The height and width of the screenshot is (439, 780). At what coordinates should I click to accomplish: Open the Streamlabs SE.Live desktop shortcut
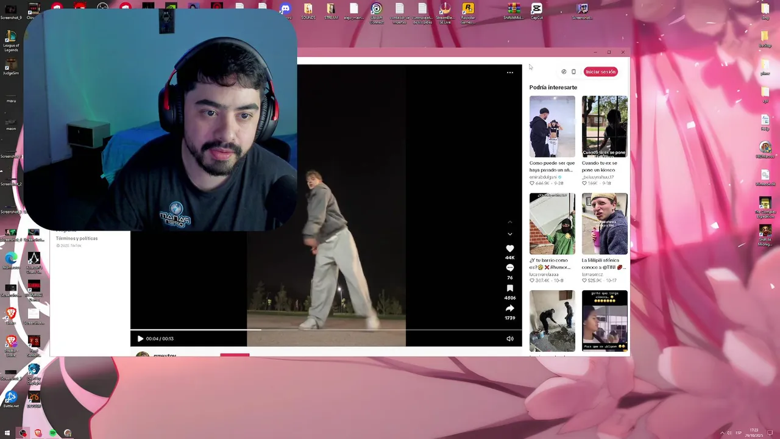[x=445, y=12]
